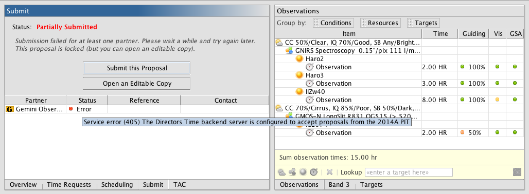529x194 pixels.
Task: Click the add observation clock icon in the bottom toolbar
Action: pos(314,172)
